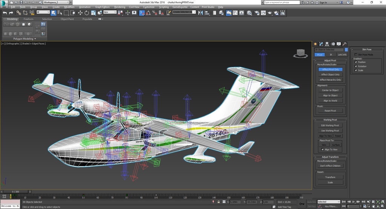
Task: Open the selection filter All dropdown
Action: point(43,12)
